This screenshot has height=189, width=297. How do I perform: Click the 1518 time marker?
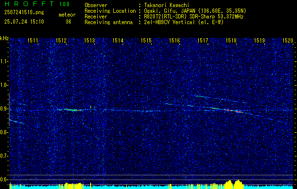point(231,40)
